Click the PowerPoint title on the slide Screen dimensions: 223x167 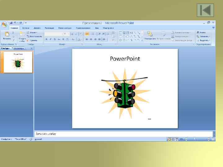coord(125,59)
